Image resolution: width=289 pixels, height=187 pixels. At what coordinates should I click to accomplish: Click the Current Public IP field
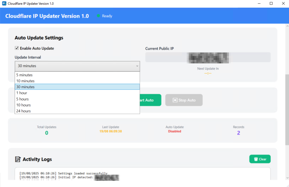tap(208, 57)
